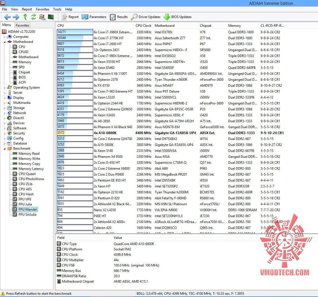The height and width of the screenshot is (297, 318).
Task: Click the AIDA64 v2.70.2200 root icon
Action: 4,32
